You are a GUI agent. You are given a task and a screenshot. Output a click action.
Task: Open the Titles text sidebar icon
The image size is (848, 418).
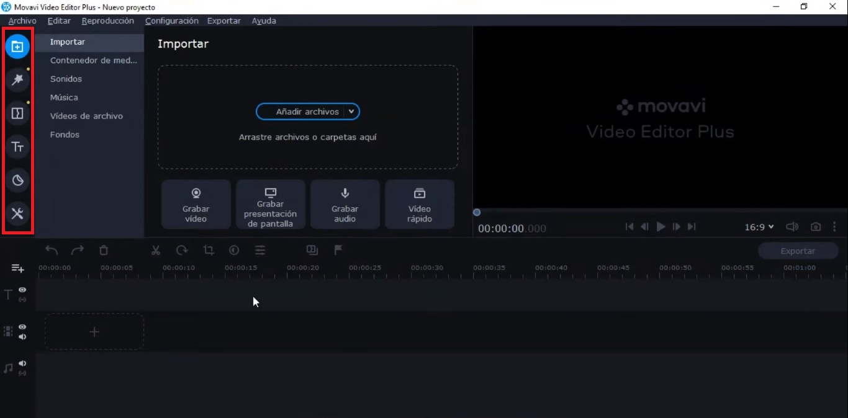click(17, 147)
